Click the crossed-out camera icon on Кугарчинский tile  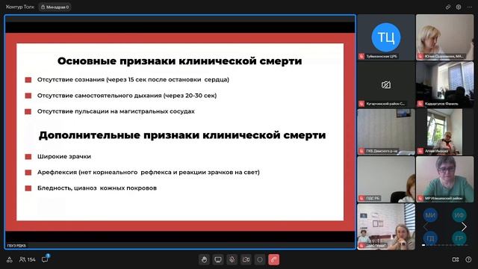coord(386,84)
